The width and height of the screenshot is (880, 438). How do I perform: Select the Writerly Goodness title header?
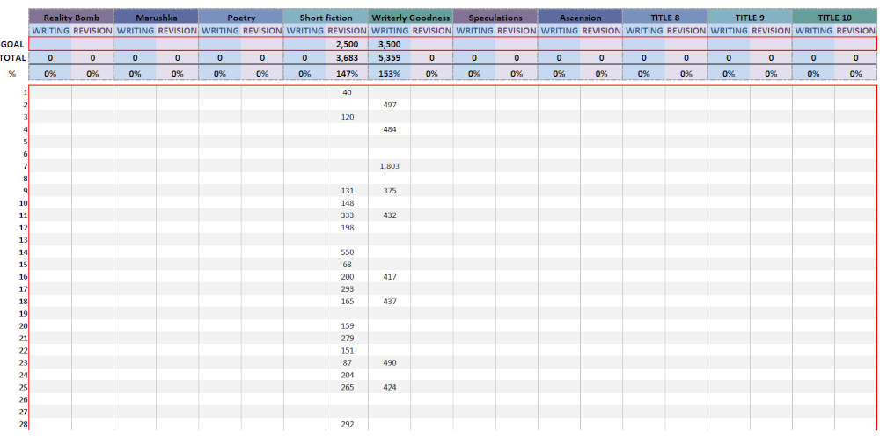410,18
